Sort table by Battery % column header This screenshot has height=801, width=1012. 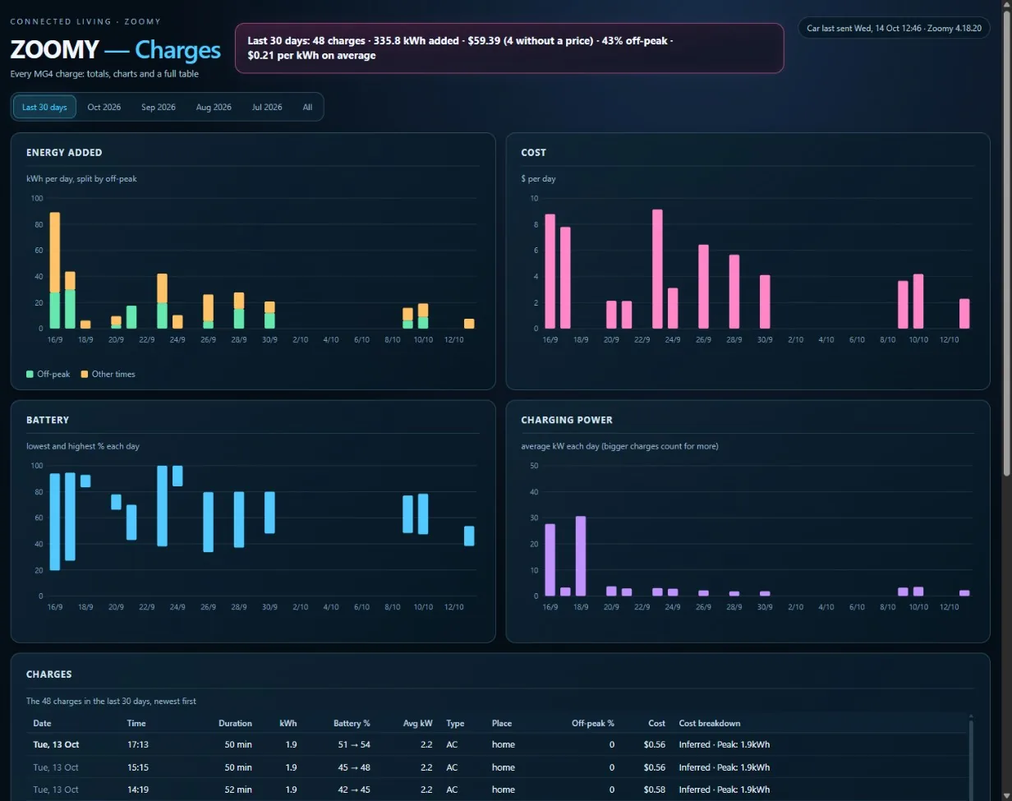(x=352, y=723)
